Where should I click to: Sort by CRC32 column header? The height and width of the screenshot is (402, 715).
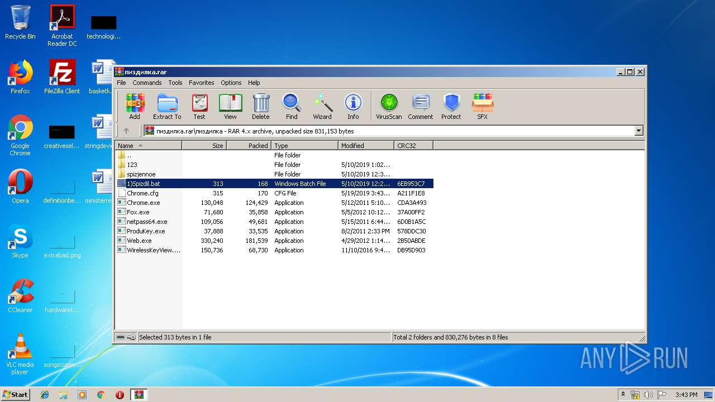click(x=413, y=146)
